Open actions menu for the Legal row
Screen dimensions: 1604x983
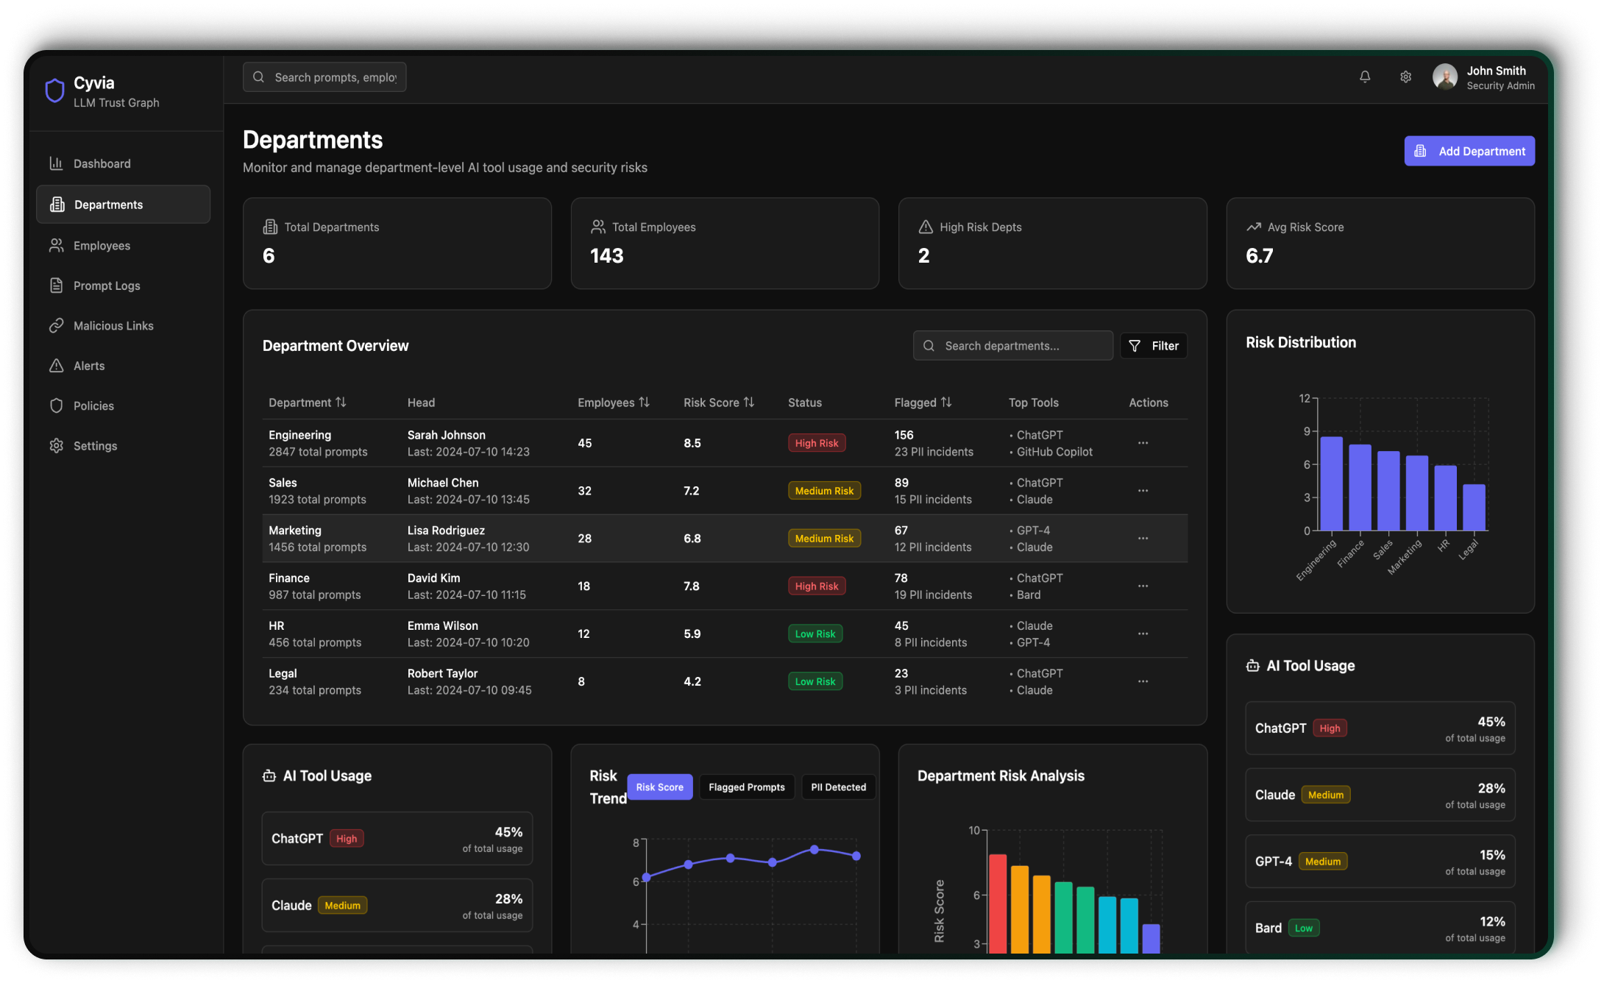pyautogui.click(x=1143, y=681)
